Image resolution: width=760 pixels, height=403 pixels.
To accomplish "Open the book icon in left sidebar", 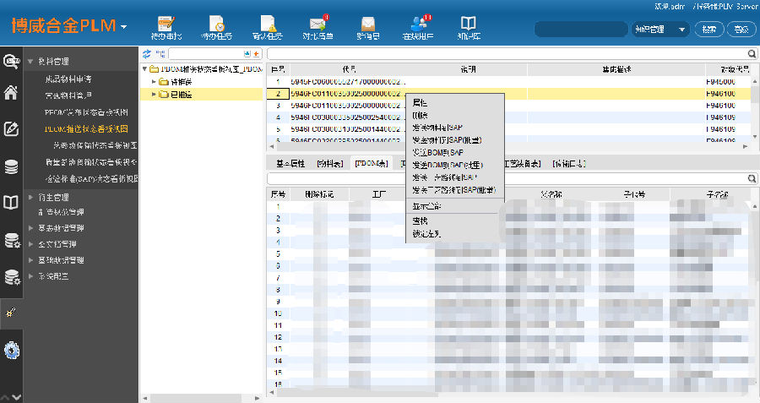I will pos(11,203).
